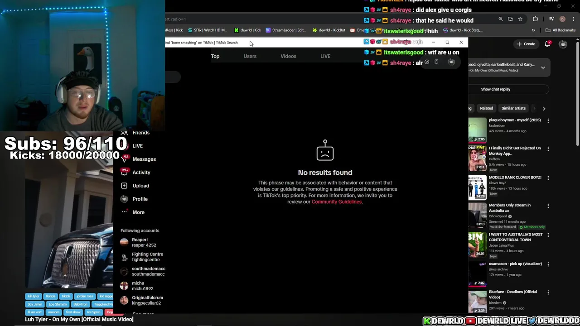Open the More ellipsis icon
The image size is (580, 326).
[124, 212]
